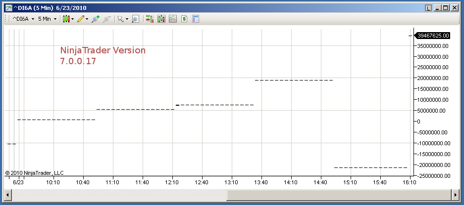Close the ^DI6A chart window
The width and height of the screenshot is (464, 205).
454,8
